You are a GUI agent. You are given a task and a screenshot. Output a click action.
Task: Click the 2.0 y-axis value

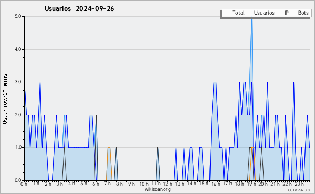pos(18,115)
